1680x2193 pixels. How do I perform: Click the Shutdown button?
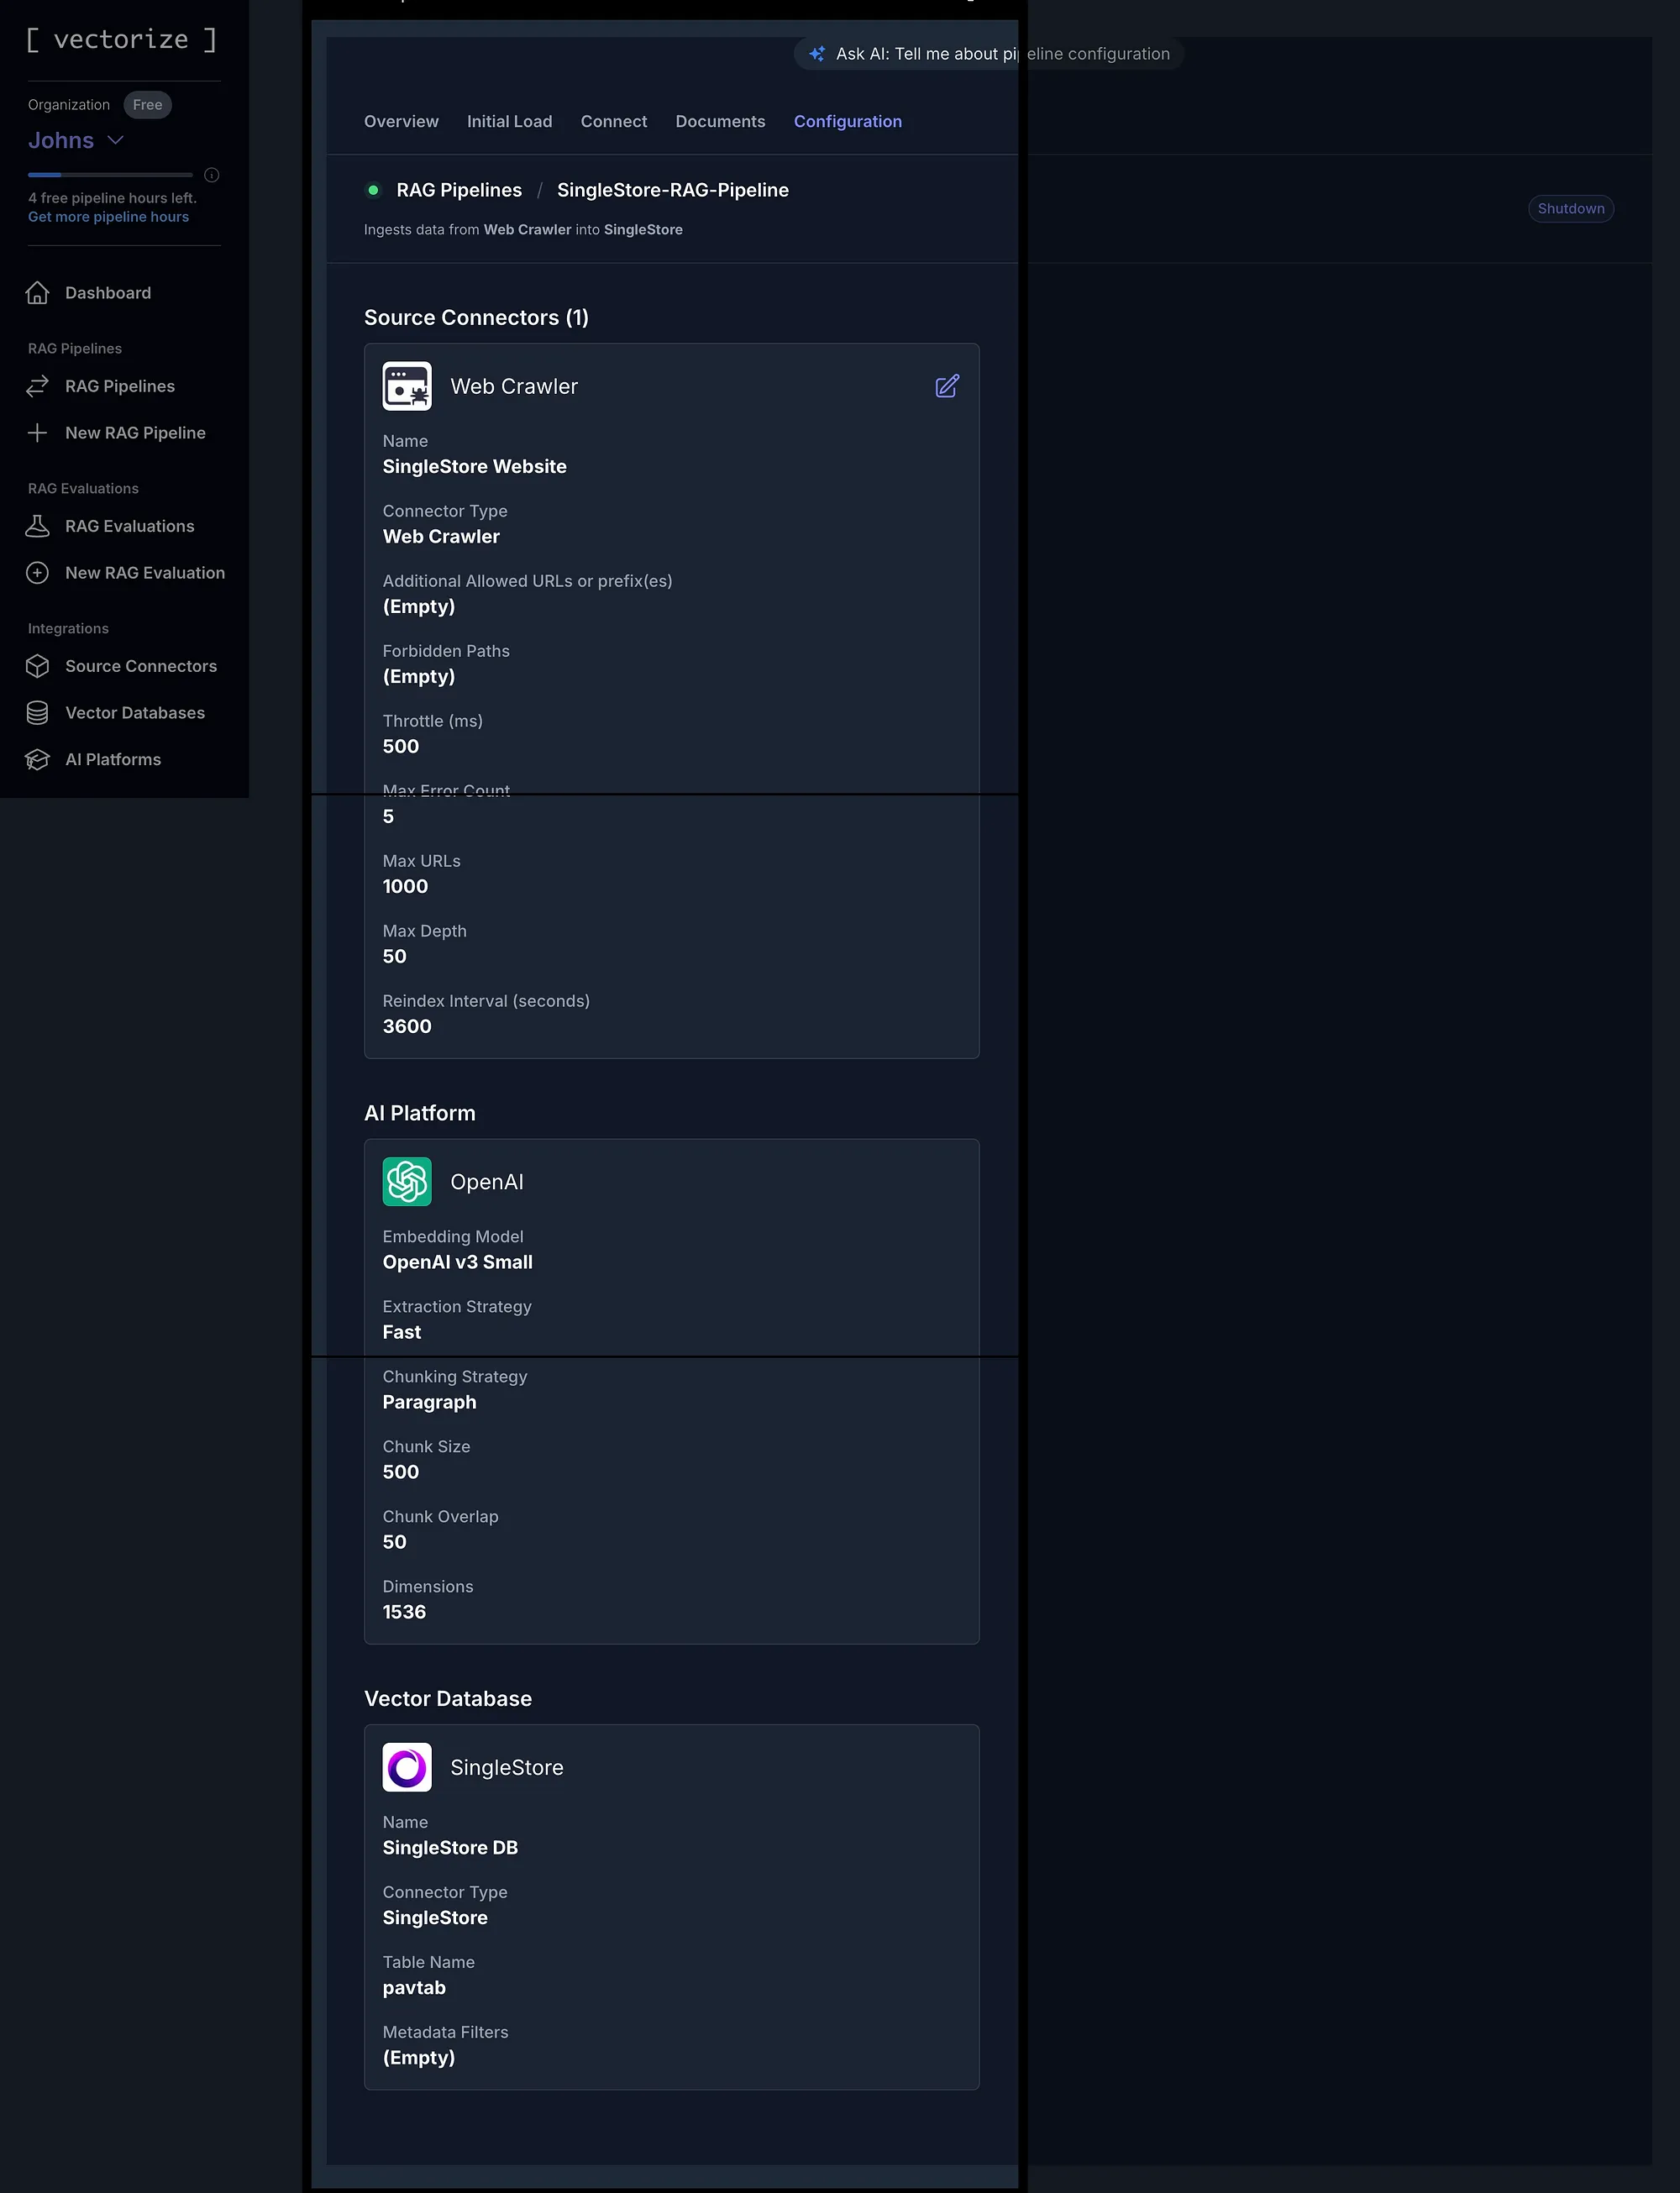pos(1571,209)
